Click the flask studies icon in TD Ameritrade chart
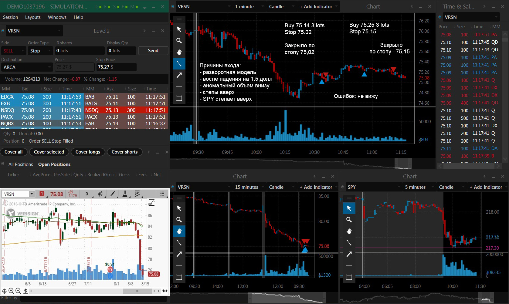Viewport: 509px width, 304px height. tap(125, 194)
